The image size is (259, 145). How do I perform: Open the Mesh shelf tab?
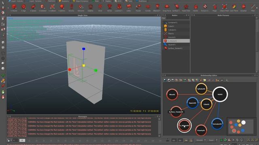click(96, 1)
